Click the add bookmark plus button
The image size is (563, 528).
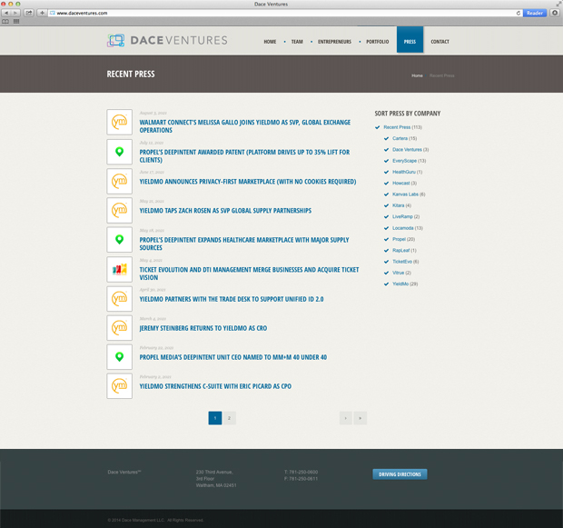[x=42, y=13]
